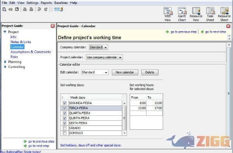This screenshot has height=153, width=233.
Task: Check the DOMINGO working day checkbox
Action: 64,133
